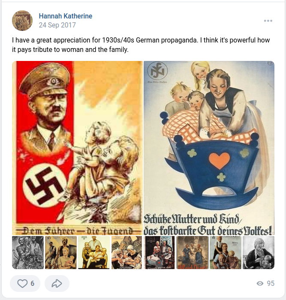Open Hannah Katherine's round profile avatar

(22, 21)
